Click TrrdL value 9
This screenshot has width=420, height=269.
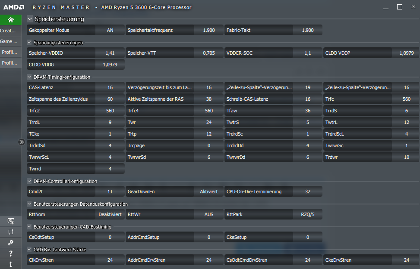point(110,122)
